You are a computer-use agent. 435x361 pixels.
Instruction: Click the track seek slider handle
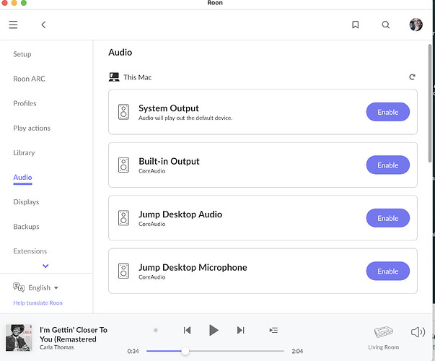185,351
